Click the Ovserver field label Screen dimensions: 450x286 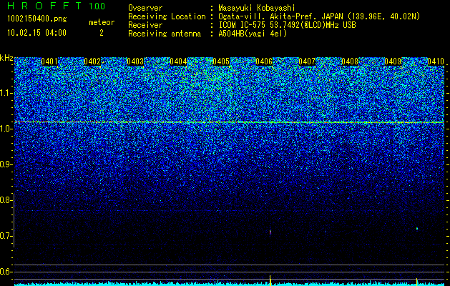(x=145, y=8)
